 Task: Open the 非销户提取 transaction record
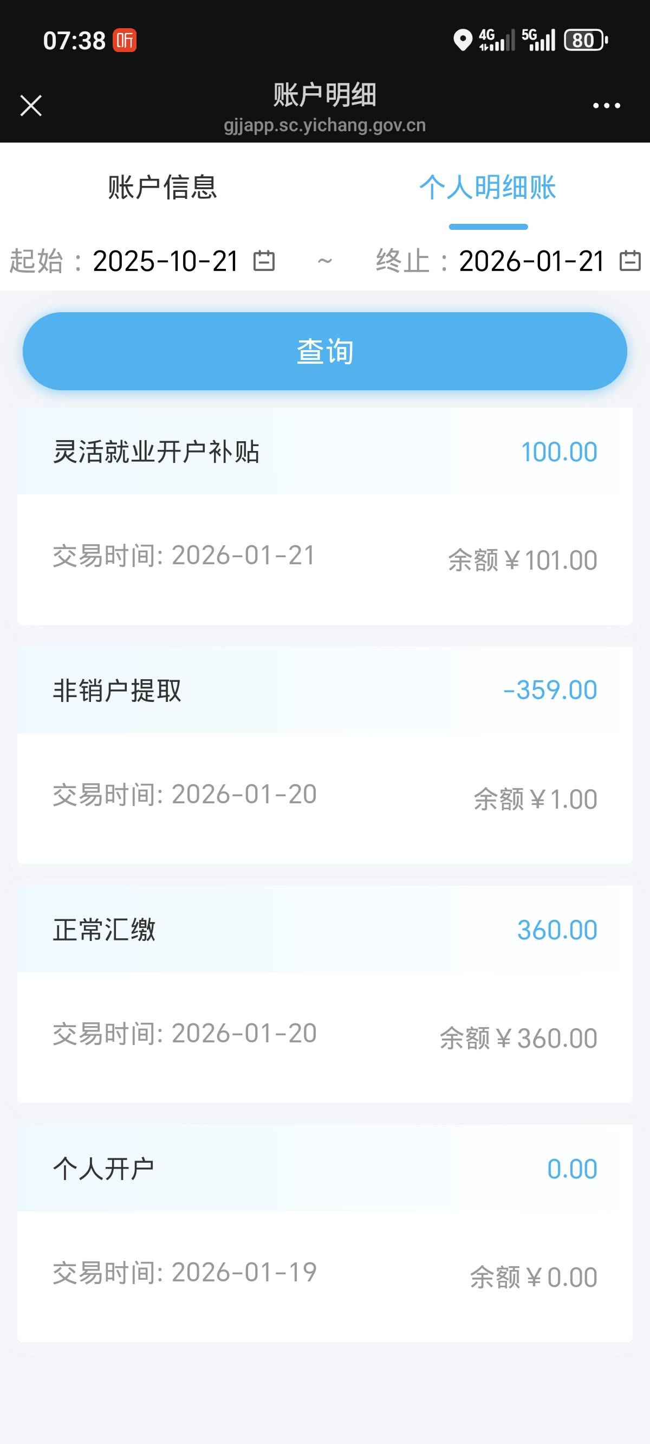click(324, 755)
